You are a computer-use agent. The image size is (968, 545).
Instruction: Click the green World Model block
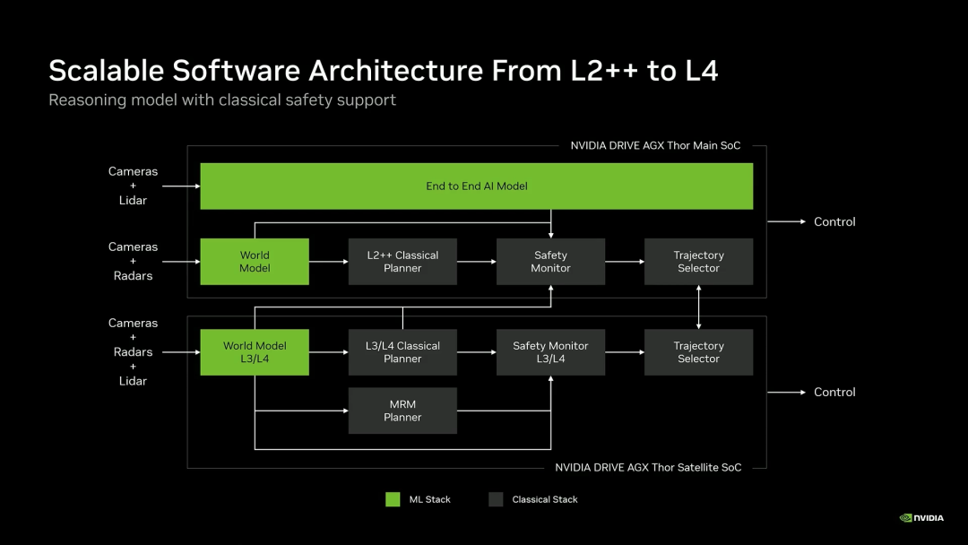click(255, 262)
